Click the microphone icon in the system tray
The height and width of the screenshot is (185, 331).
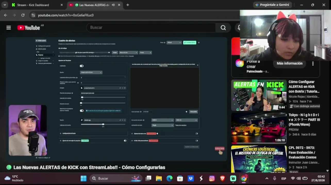275,178
